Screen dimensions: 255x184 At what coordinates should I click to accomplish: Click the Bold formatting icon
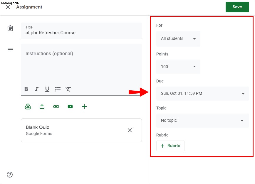(26, 89)
